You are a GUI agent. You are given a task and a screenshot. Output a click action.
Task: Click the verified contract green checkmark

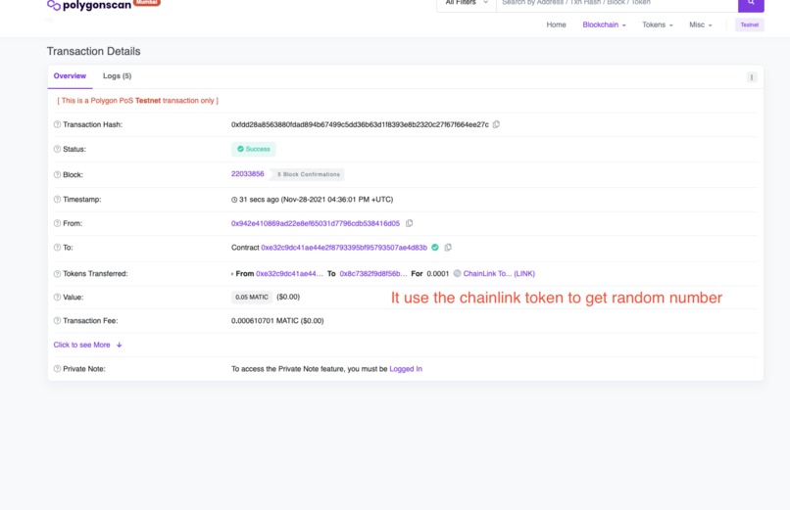pos(435,248)
